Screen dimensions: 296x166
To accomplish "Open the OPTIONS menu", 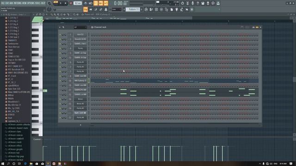I will [x=31, y=3].
